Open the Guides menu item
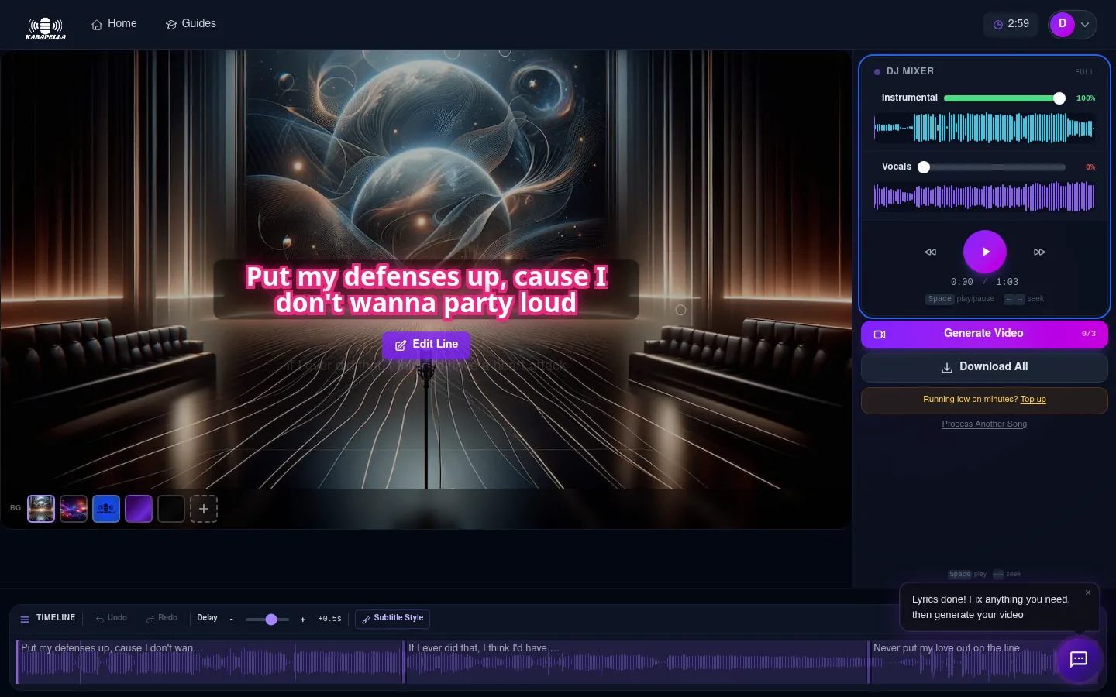This screenshot has width=1116, height=697. pos(191,24)
